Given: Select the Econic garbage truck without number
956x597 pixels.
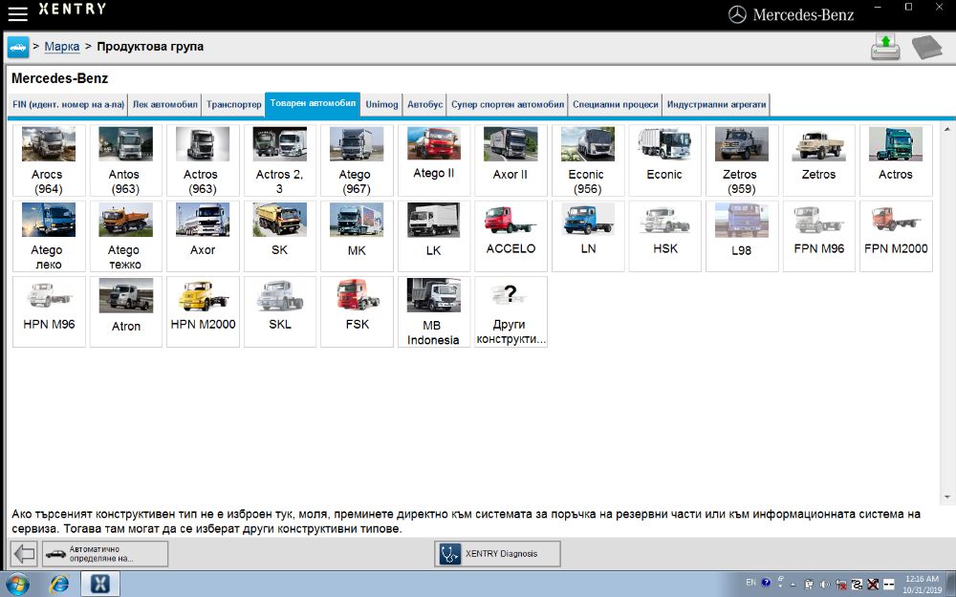Looking at the screenshot, I should (664, 160).
